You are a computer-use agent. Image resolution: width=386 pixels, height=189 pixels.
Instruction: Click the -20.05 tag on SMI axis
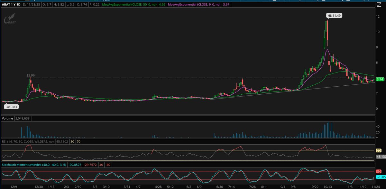point(381,177)
